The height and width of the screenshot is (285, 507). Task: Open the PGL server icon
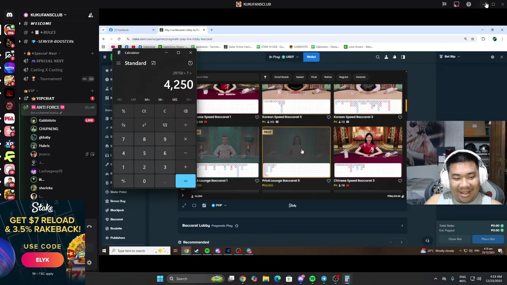point(10,118)
